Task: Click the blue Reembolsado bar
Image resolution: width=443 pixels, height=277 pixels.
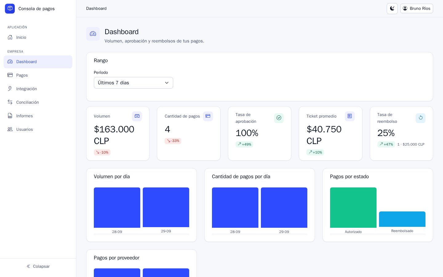Action: click(402, 219)
